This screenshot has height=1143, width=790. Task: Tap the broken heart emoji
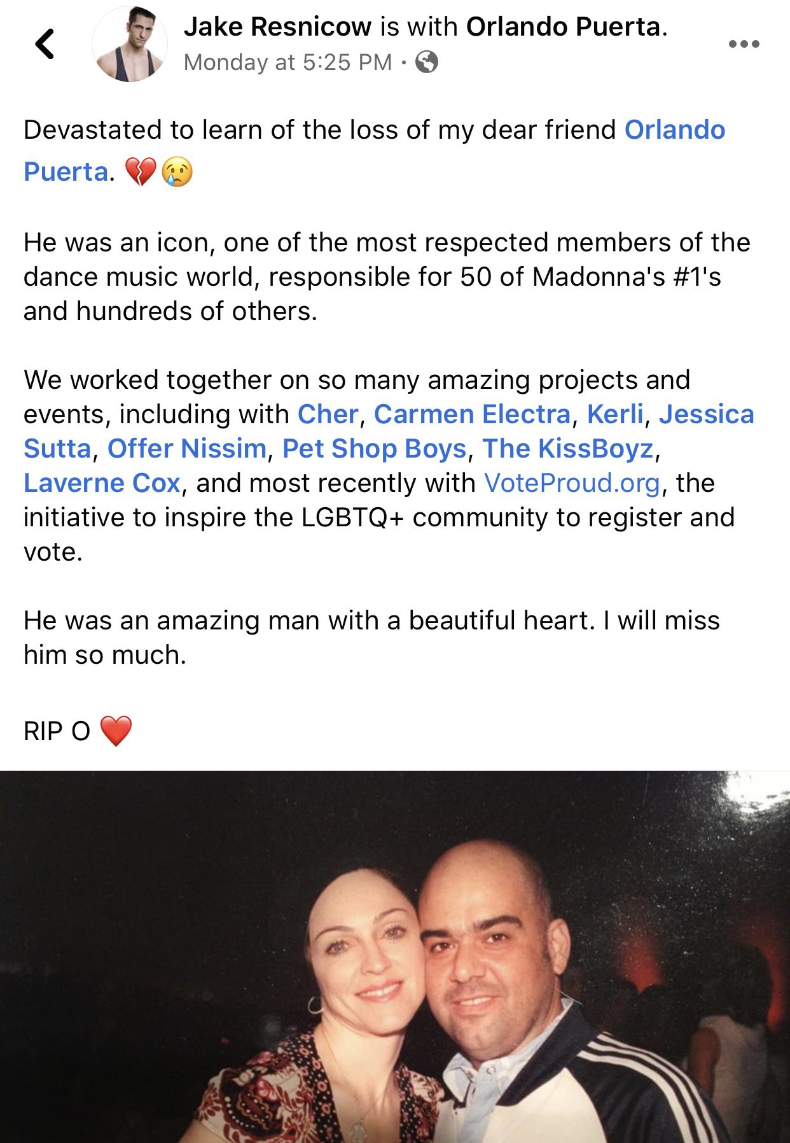click(x=140, y=172)
